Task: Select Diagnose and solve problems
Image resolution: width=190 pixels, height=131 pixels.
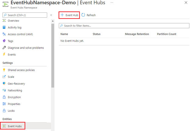Action: coord(26,48)
